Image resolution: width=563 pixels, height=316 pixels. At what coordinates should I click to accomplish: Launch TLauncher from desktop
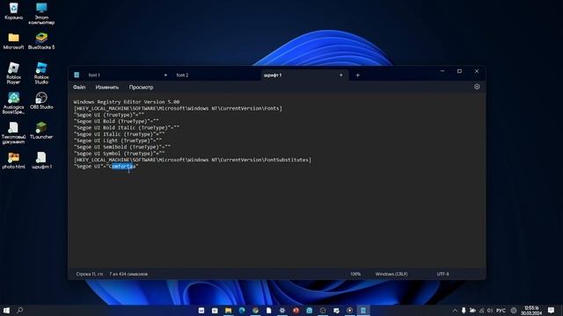(41, 131)
